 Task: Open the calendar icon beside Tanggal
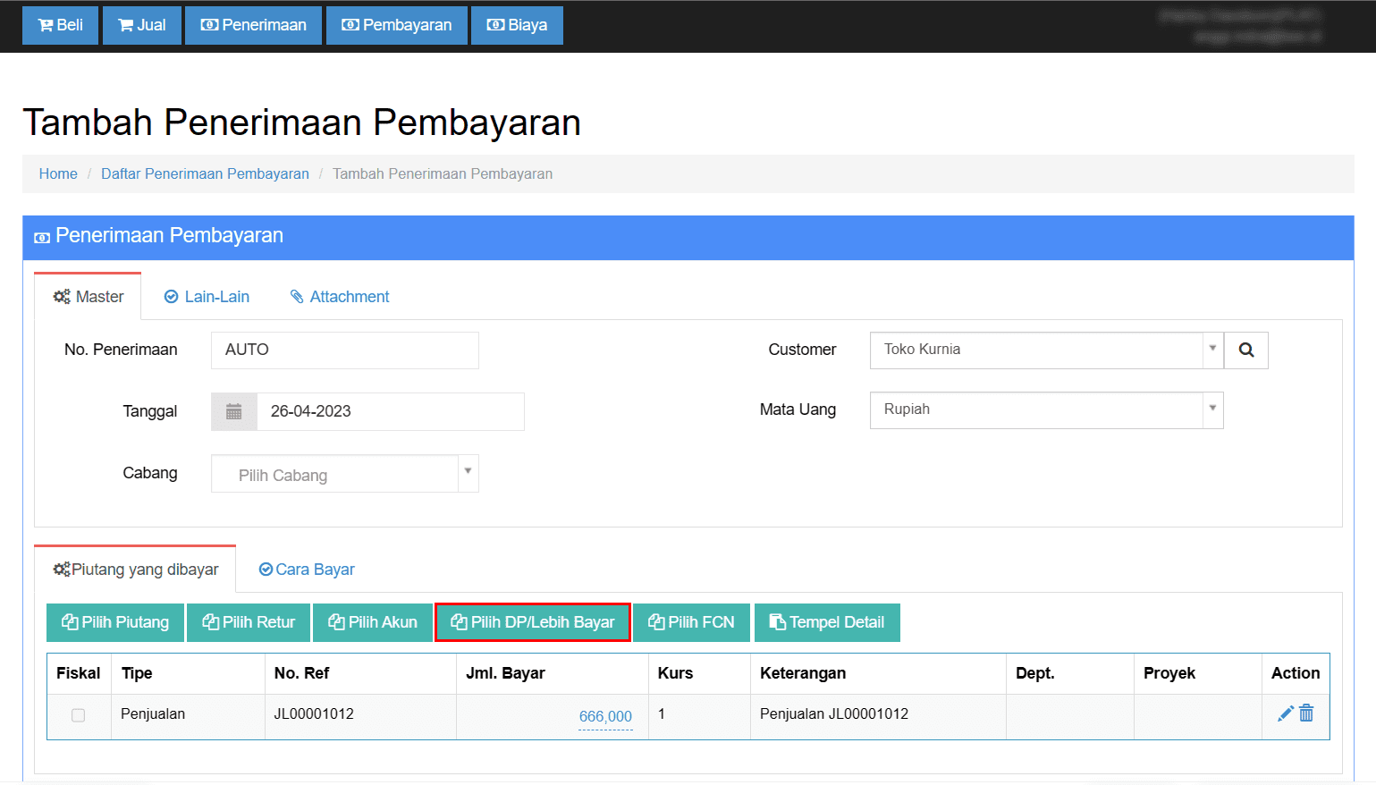234,411
